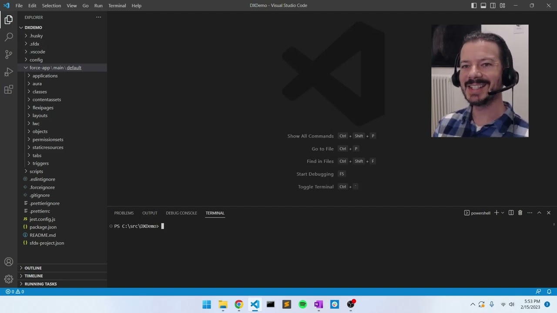Maximize the panel size chevron
This screenshot has width=557, height=313.
click(539, 213)
